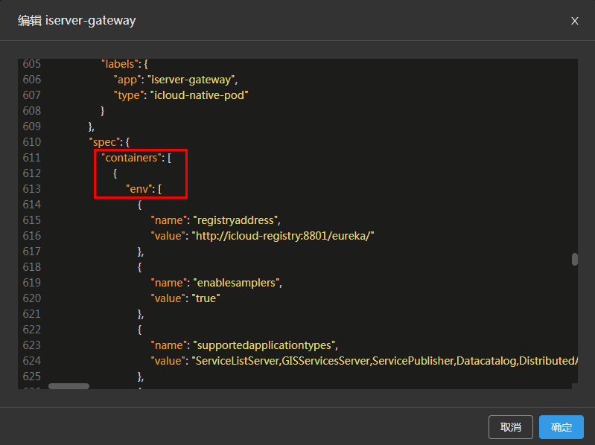The image size is (595, 445).
Task: Click the "containers" key on line 611
Action: tap(131, 158)
